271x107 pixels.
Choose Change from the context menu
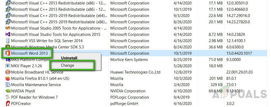pos(68,65)
